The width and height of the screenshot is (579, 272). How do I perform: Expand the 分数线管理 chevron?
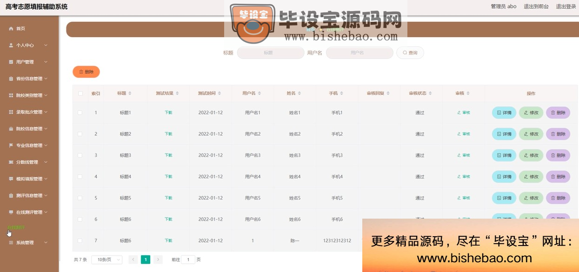pyautogui.click(x=46, y=162)
